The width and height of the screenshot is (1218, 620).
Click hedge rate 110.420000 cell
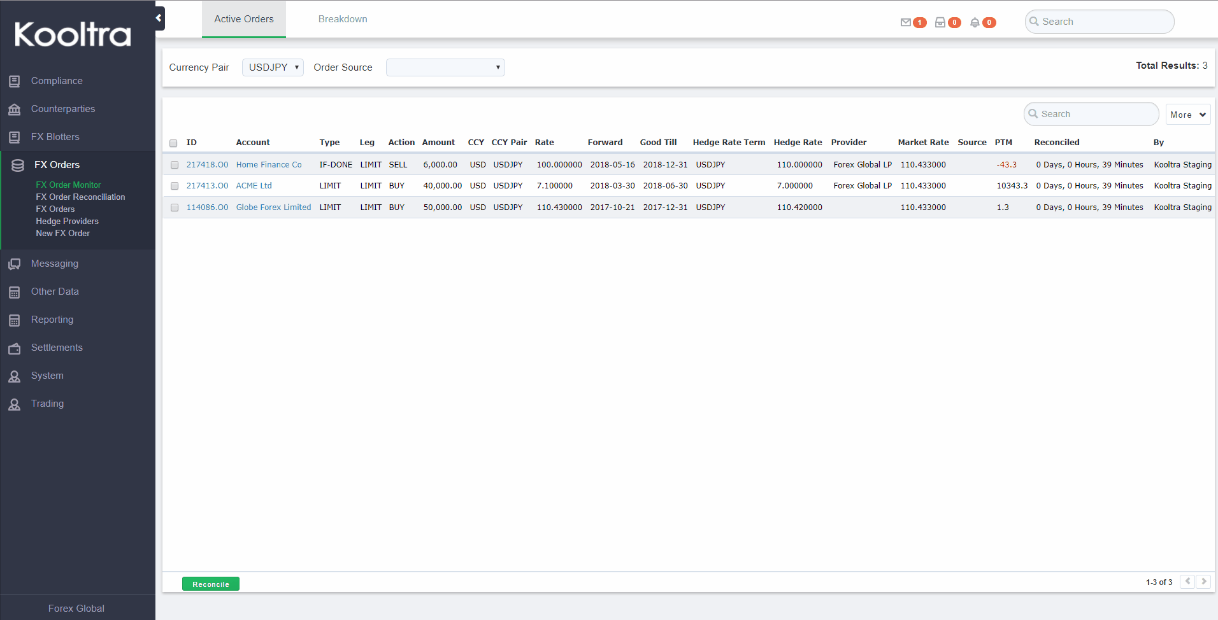point(799,207)
